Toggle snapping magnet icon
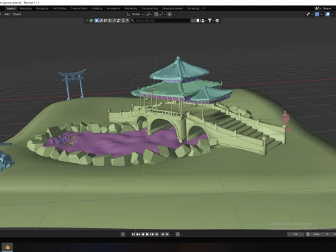 tap(156, 15)
